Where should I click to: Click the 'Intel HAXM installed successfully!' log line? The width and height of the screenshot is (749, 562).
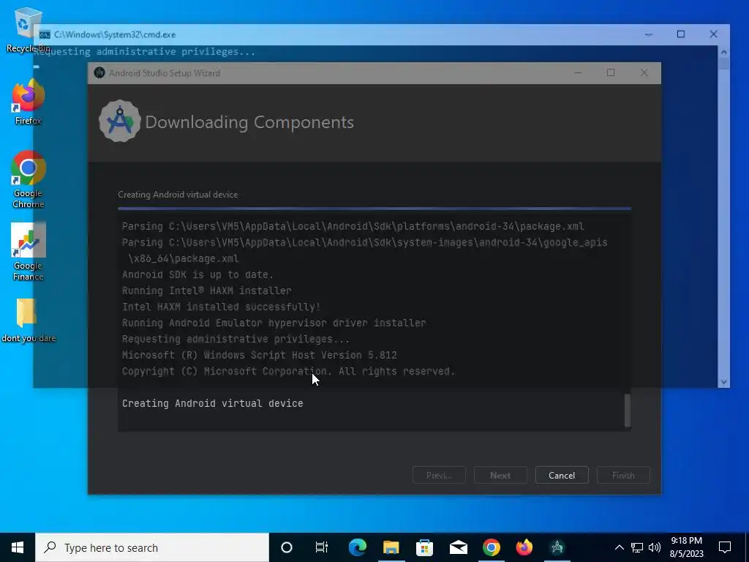pyautogui.click(x=221, y=307)
